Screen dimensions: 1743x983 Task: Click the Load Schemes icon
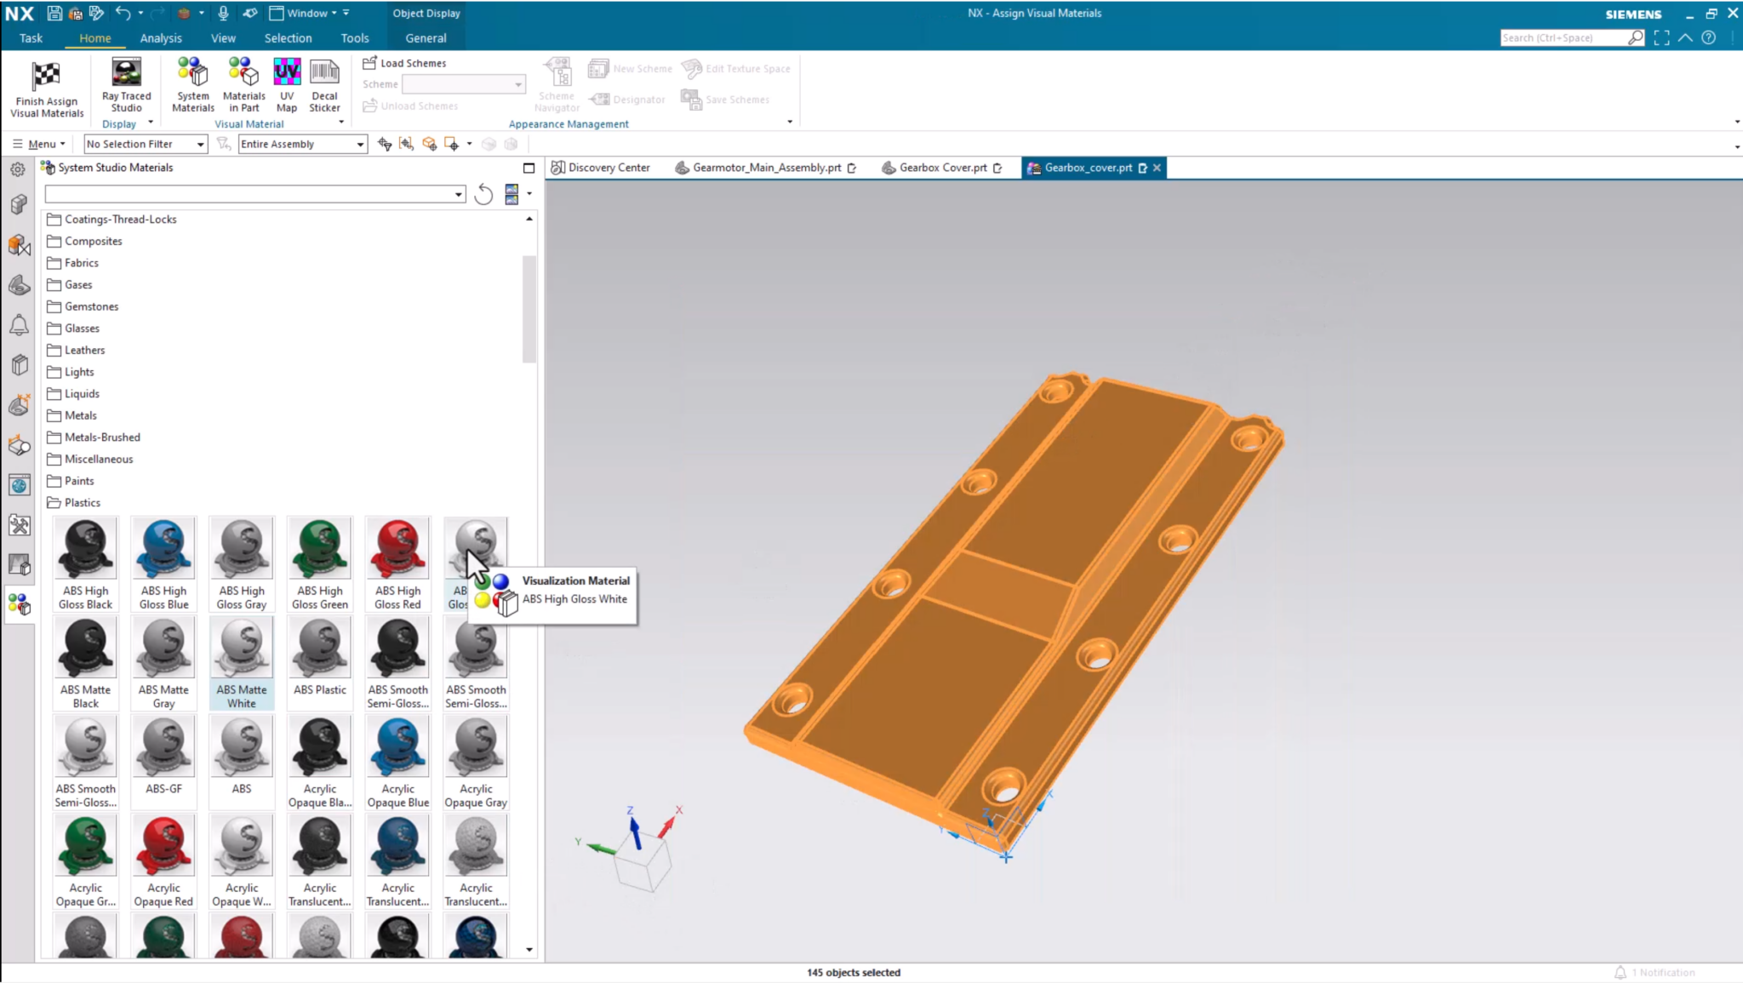(x=372, y=62)
